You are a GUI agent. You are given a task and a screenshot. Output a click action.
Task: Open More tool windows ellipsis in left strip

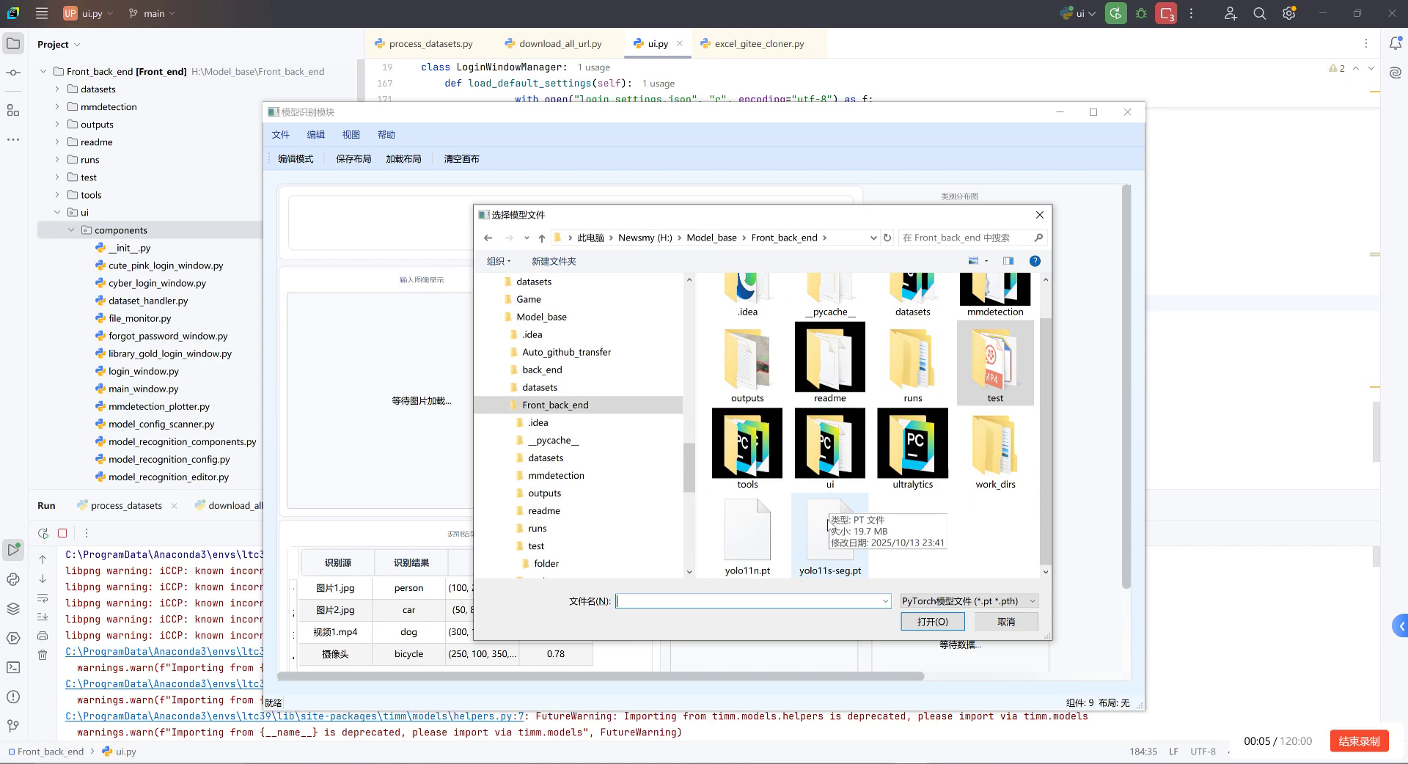click(13, 139)
